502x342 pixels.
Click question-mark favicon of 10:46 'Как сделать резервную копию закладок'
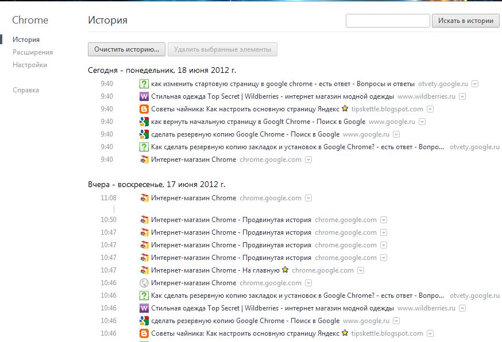pyautogui.click(x=144, y=296)
